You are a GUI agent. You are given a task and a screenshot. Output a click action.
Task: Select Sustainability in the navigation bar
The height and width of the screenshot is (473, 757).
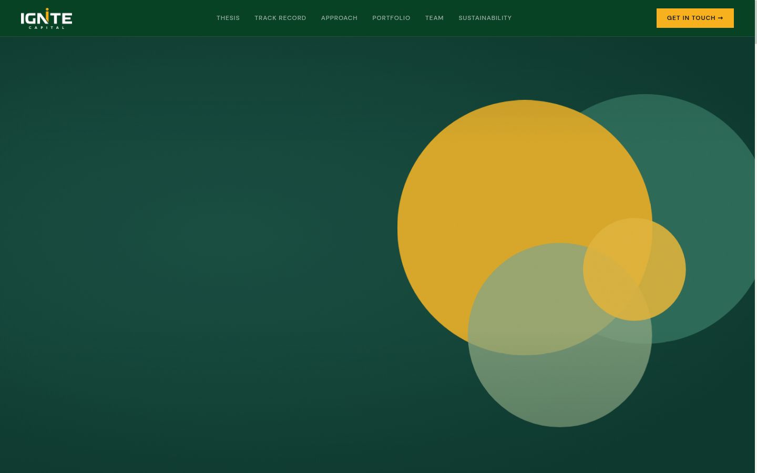pos(485,18)
